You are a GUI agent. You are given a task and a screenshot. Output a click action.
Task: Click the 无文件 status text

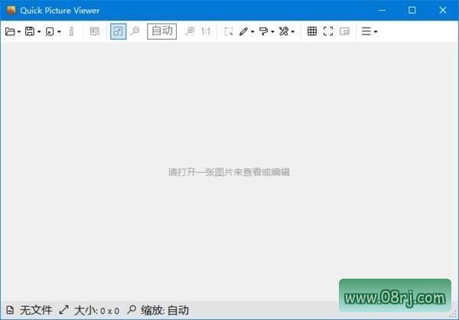pos(36,310)
